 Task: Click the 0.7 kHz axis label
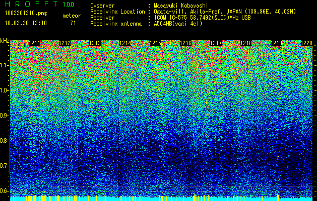coord(4,166)
